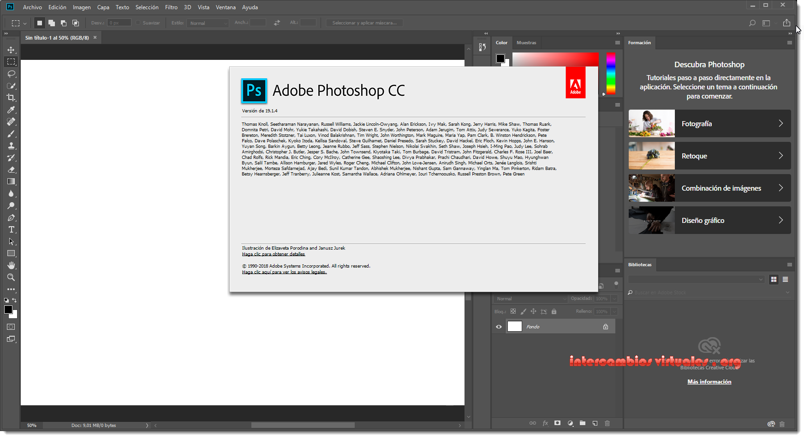
Task: Select the Brush tool
Action: click(11, 134)
